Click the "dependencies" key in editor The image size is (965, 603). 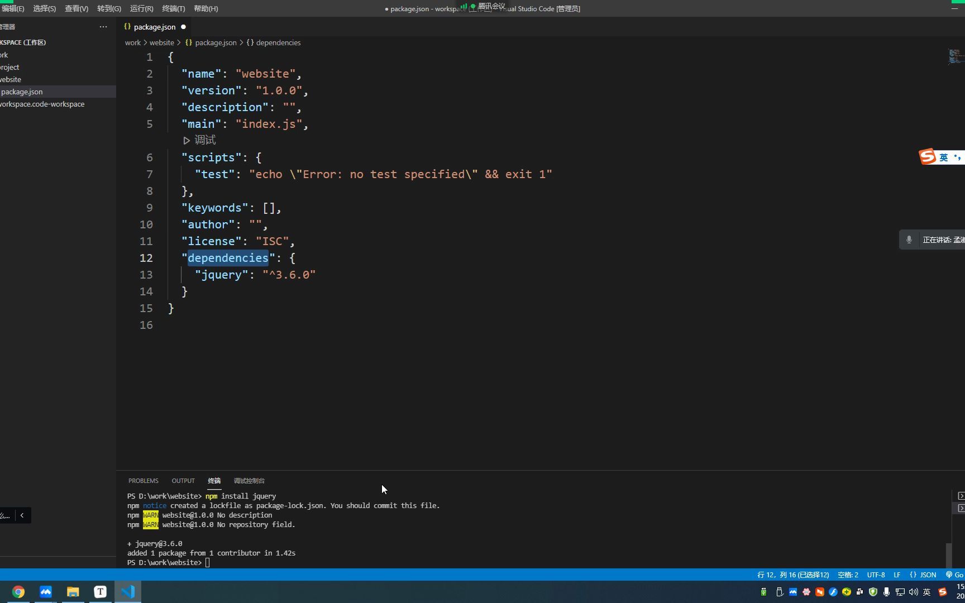(228, 258)
